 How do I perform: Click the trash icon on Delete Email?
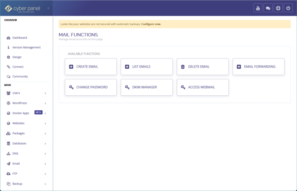(x=183, y=67)
